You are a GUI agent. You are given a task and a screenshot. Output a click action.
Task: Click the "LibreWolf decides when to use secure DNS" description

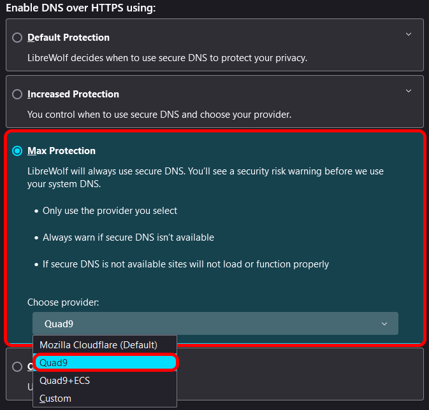coord(167,58)
